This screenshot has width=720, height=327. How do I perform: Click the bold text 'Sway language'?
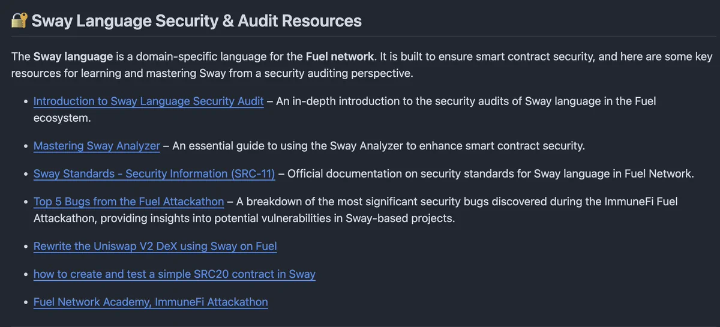coord(73,57)
